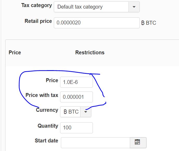Focus the Retail price input field
179x151 pixels.
tap(97, 23)
